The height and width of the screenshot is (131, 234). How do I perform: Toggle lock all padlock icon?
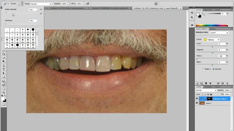pos(211,94)
